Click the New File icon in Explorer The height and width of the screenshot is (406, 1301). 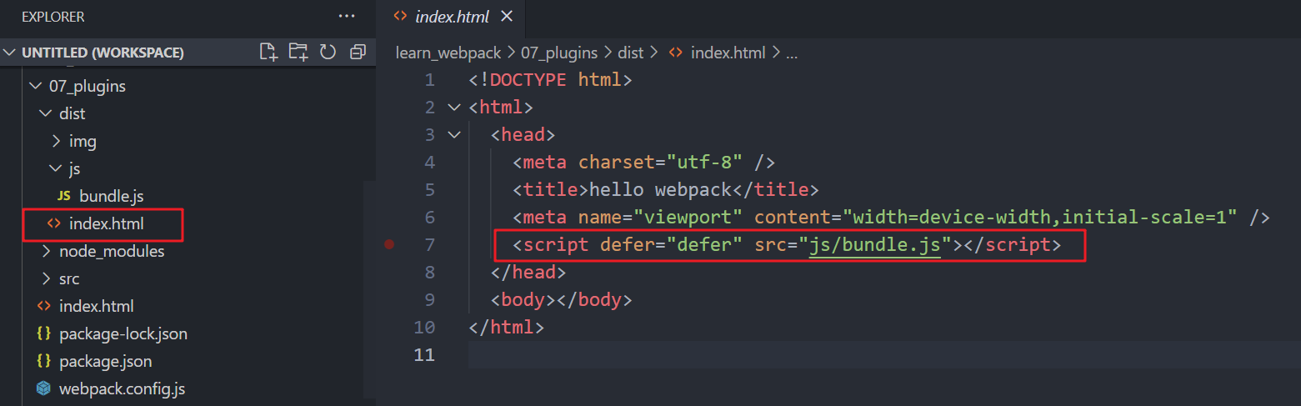point(268,52)
